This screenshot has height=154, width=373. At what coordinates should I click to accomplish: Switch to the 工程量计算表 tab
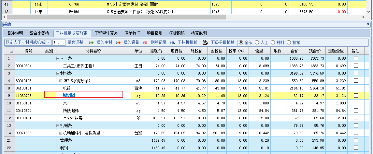click(106, 33)
